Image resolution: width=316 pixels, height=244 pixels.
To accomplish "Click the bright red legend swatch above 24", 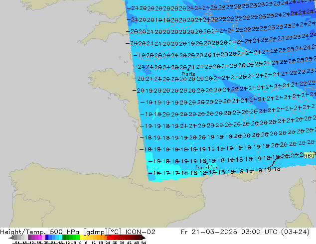I will point(109,238).
